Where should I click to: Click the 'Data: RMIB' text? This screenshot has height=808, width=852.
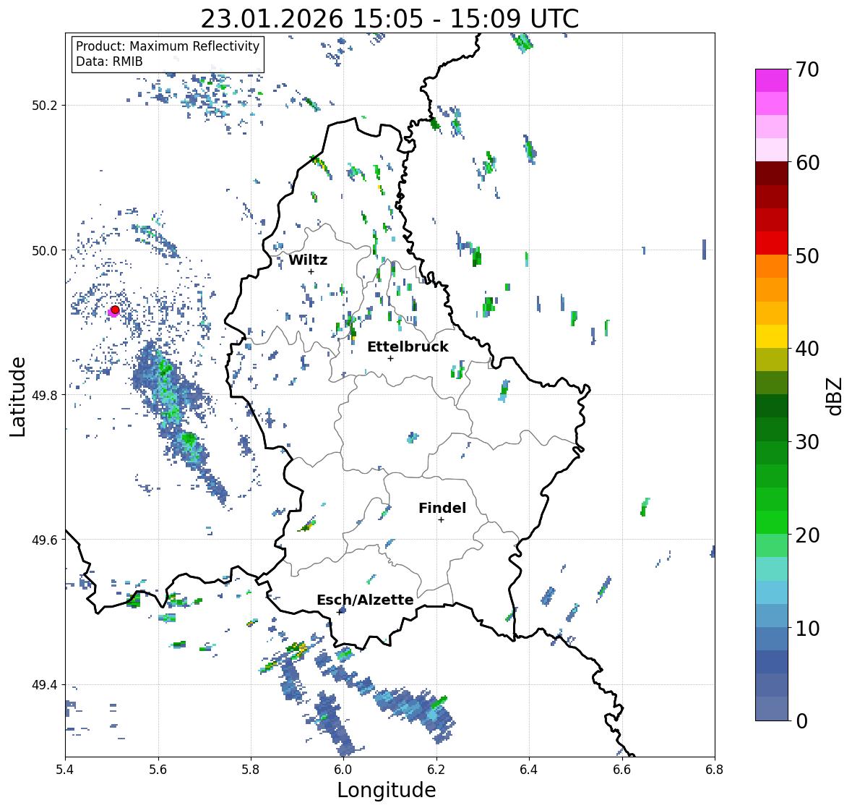click(x=109, y=61)
